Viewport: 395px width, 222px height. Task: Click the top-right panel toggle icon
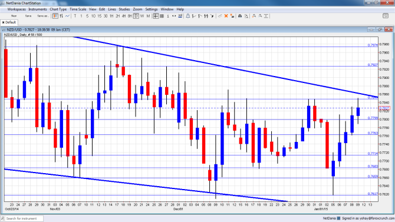pyautogui.click(x=386, y=16)
